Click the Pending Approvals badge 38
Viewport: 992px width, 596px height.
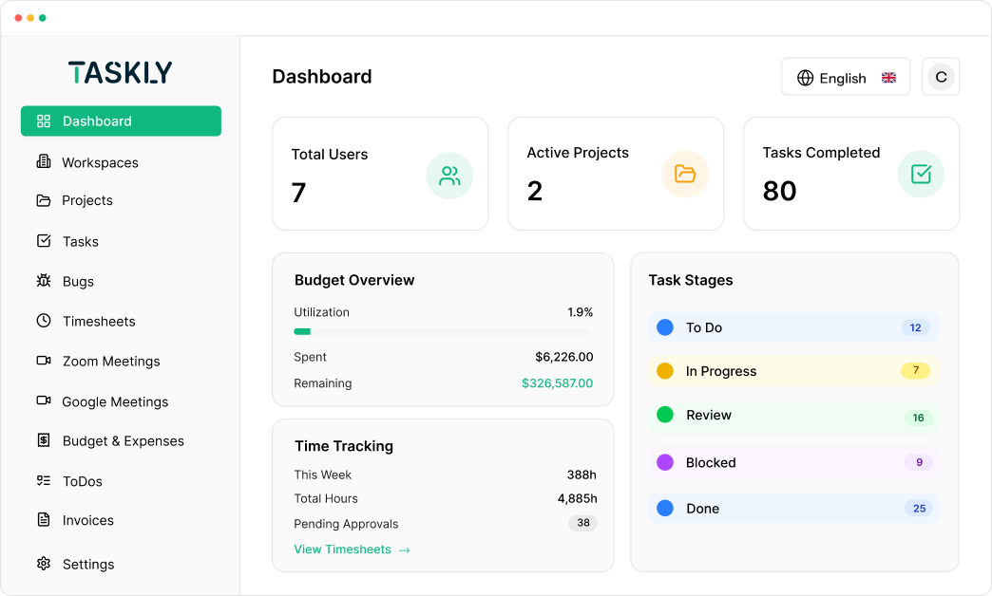point(583,523)
